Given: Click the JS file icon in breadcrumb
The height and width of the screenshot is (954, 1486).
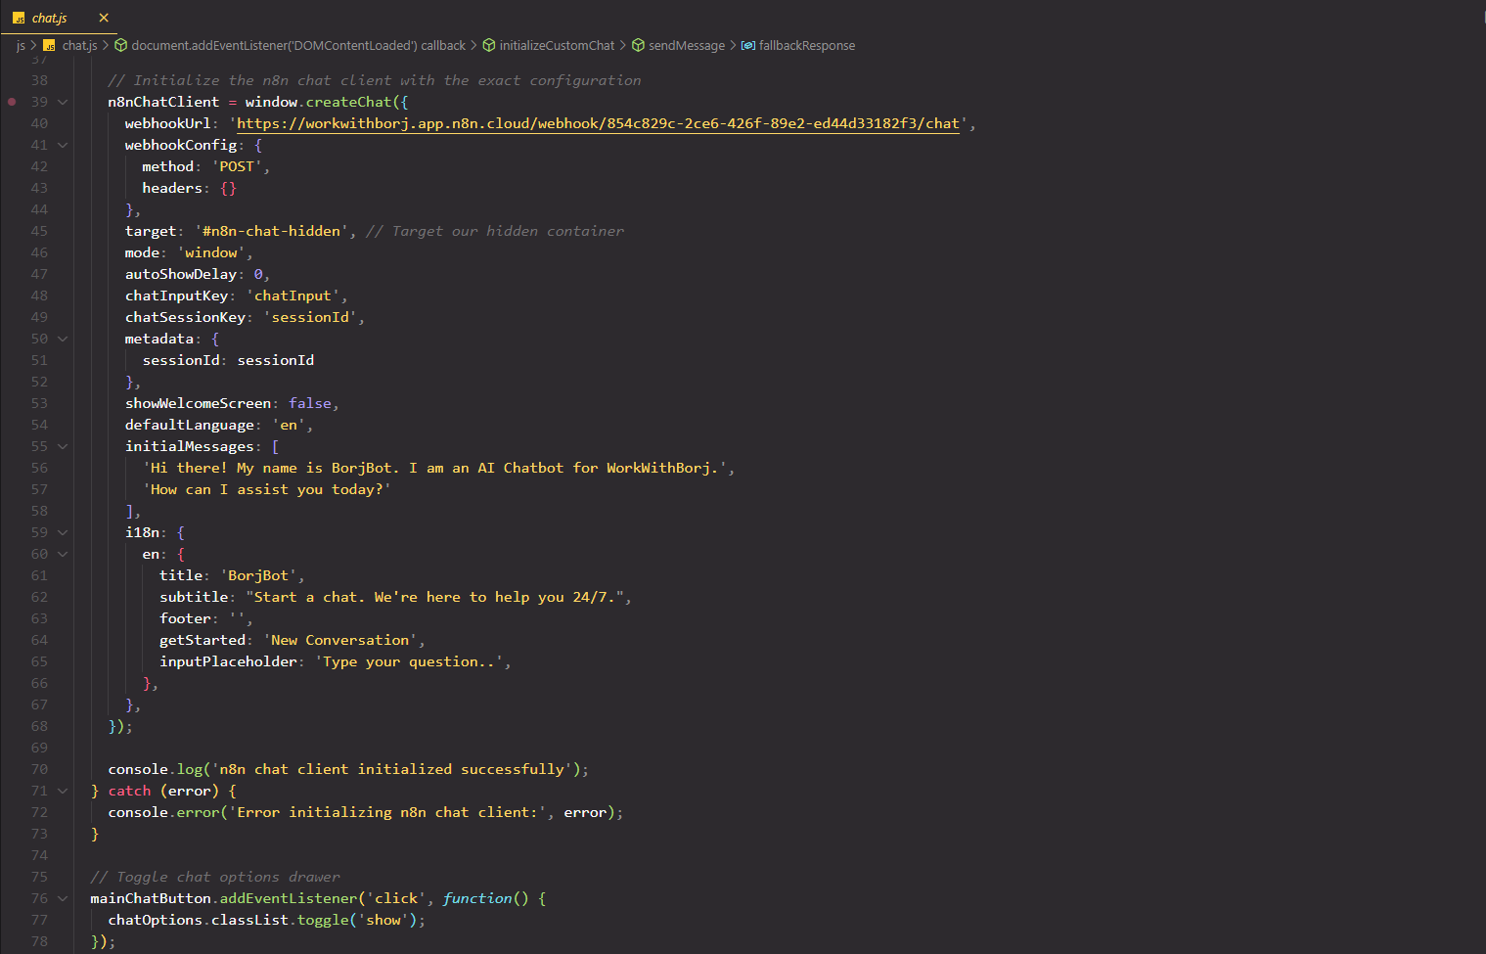Looking at the screenshot, I should [49, 45].
